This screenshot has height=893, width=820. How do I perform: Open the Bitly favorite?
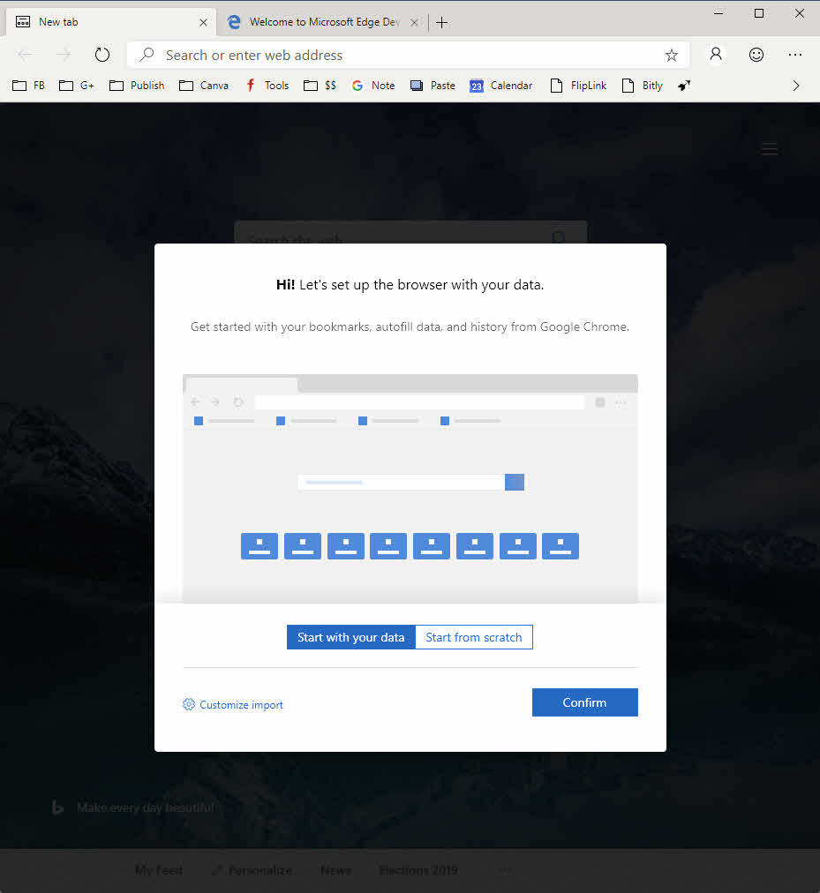coord(643,86)
